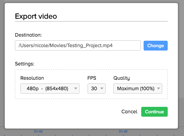Select the 01:45 timeline marker
The width and height of the screenshot is (184, 136).
click(x=123, y=132)
